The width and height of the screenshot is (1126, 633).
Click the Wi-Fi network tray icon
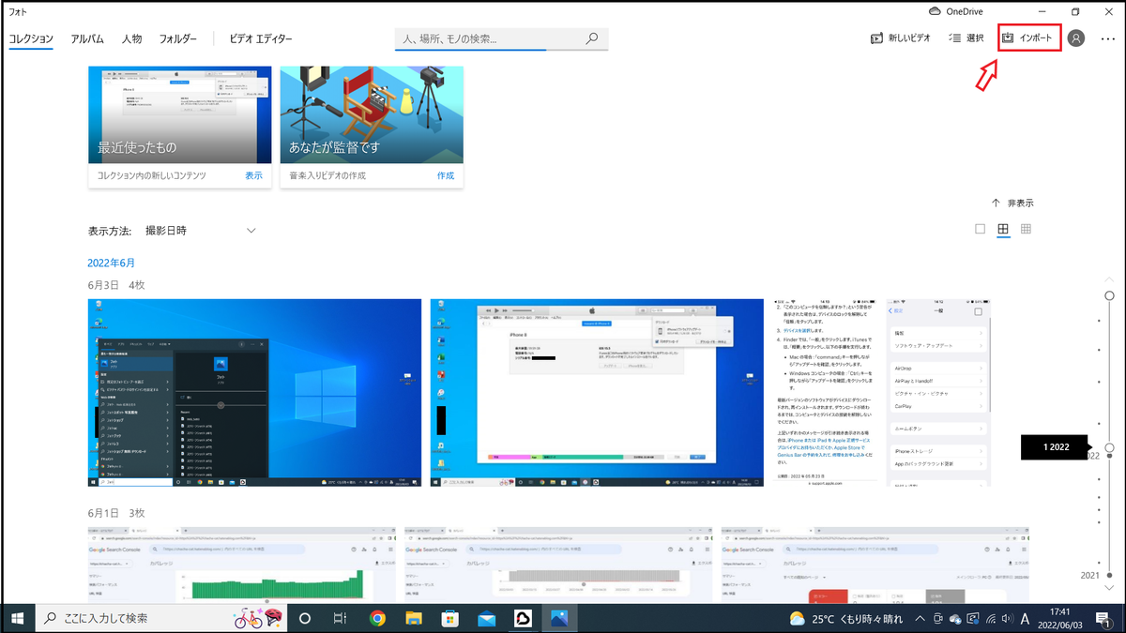pos(991,618)
